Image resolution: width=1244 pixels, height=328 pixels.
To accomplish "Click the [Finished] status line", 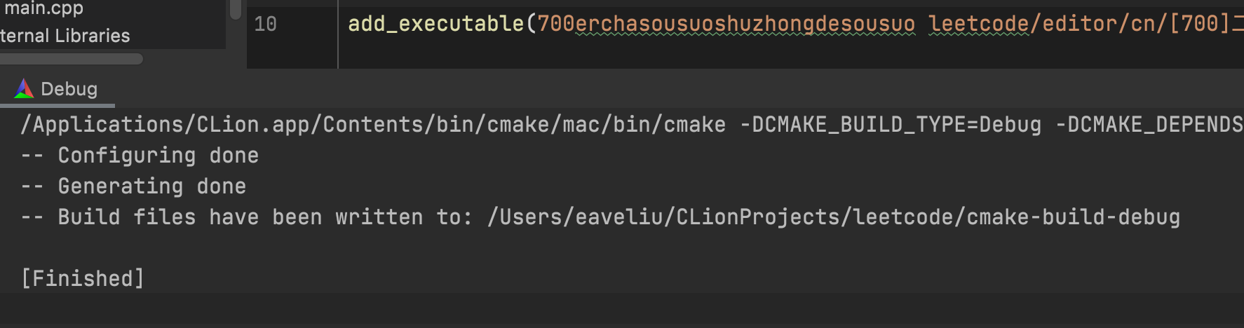I will coord(82,279).
